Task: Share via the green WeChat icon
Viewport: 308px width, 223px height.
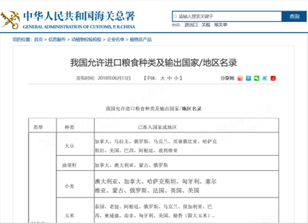Action: click(x=256, y=78)
